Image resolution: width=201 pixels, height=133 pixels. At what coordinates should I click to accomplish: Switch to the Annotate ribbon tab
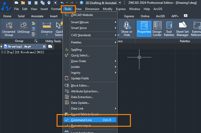click(x=37, y=16)
